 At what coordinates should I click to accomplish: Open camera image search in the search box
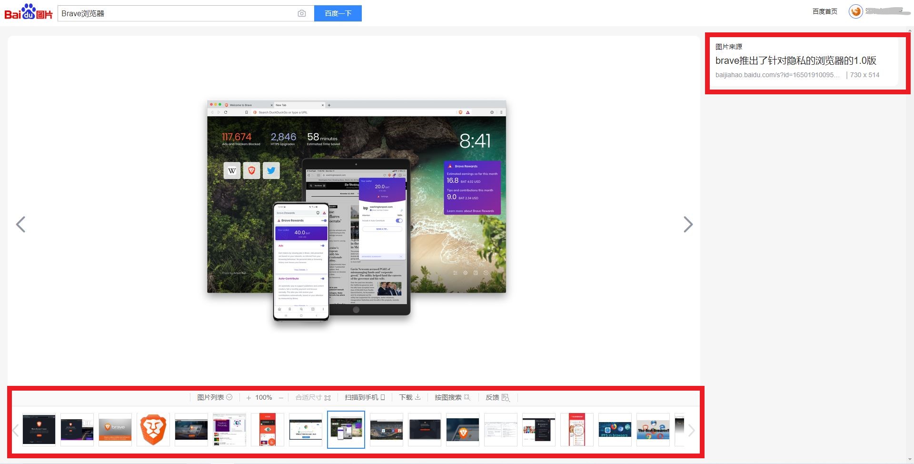[302, 13]
